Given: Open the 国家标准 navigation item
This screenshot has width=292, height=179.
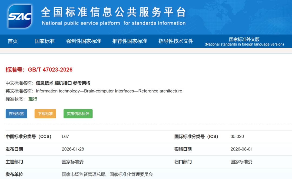Looking at the screenshot, I should point(45,41).
